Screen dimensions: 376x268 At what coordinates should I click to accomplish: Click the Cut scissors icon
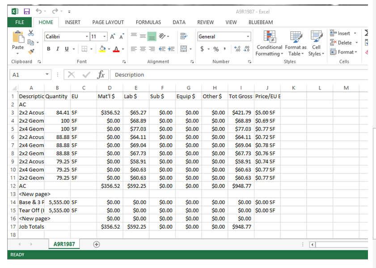point(31,34)
